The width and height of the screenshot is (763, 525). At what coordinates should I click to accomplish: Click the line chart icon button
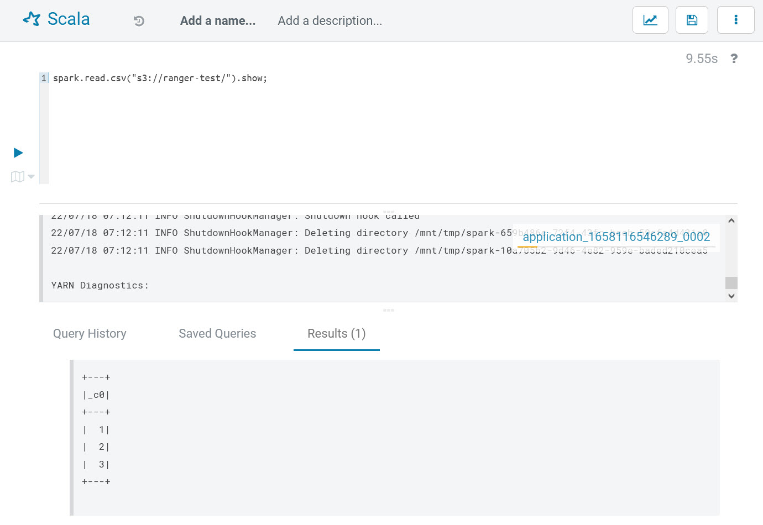[x=650, y=20]
